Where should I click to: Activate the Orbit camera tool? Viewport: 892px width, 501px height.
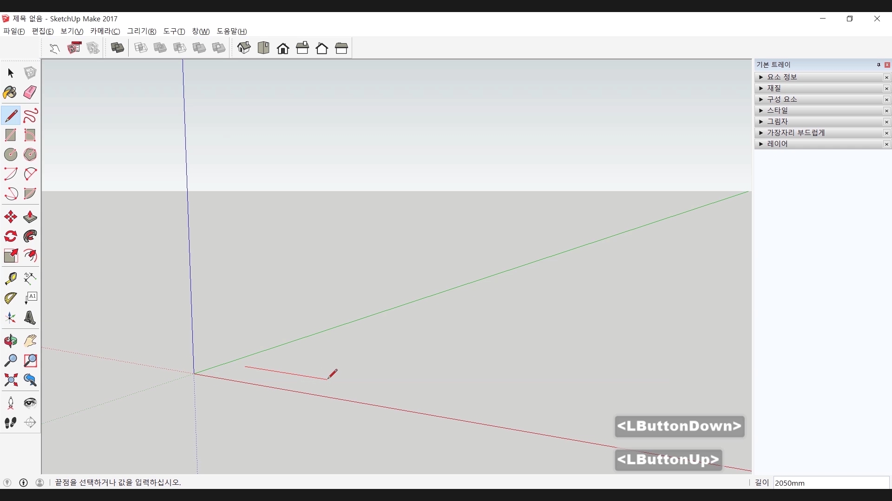[x=10, y=341]
